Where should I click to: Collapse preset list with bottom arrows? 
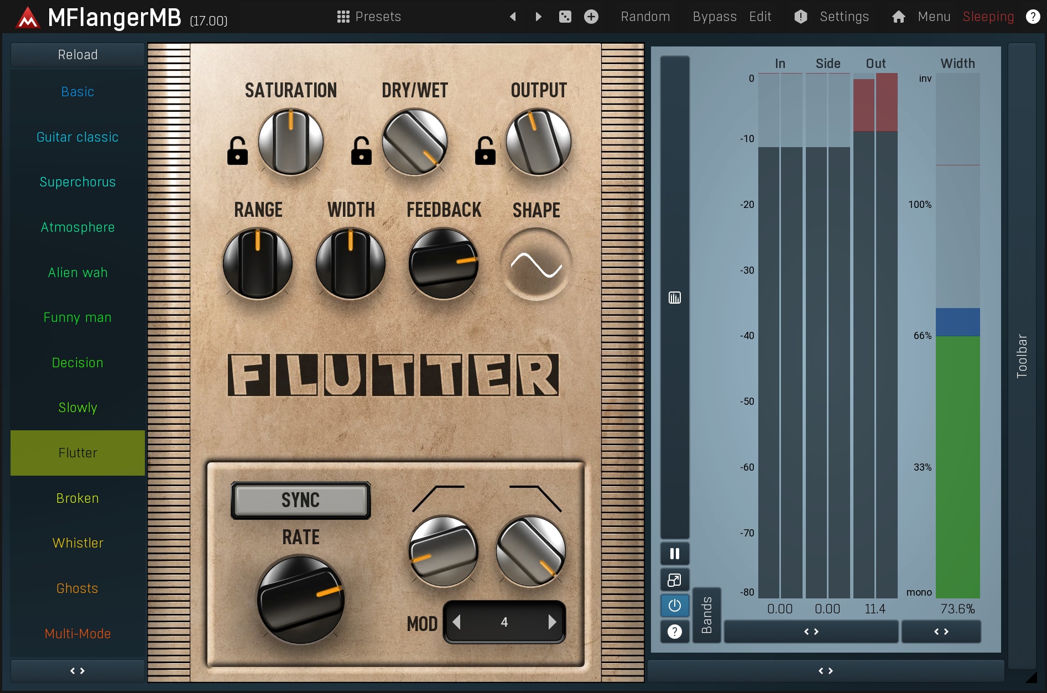[x=77, y=671]
